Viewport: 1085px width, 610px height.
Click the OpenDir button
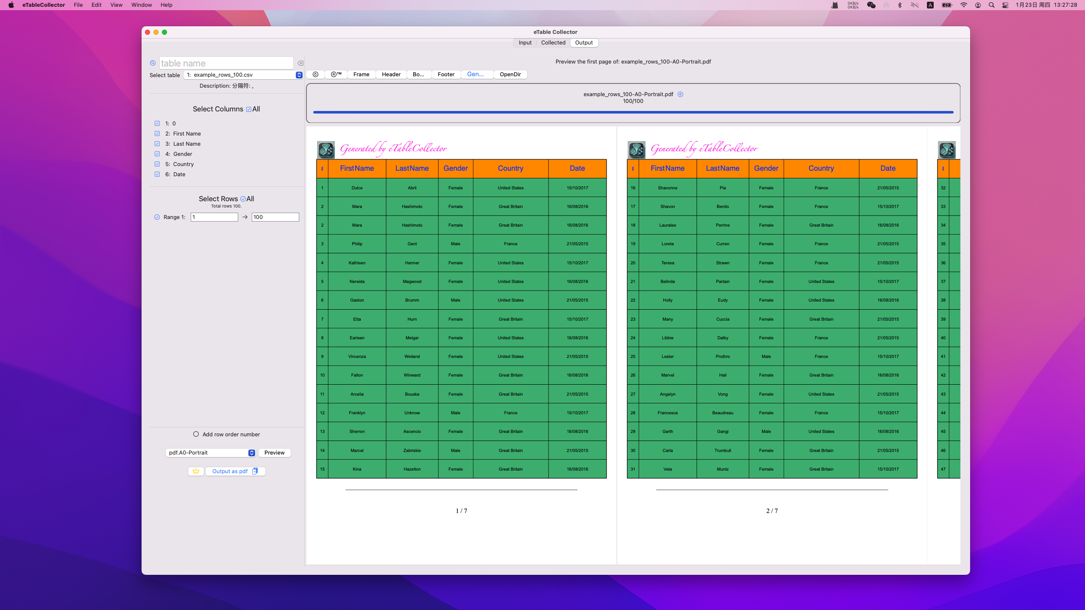(x=510, y=75)
